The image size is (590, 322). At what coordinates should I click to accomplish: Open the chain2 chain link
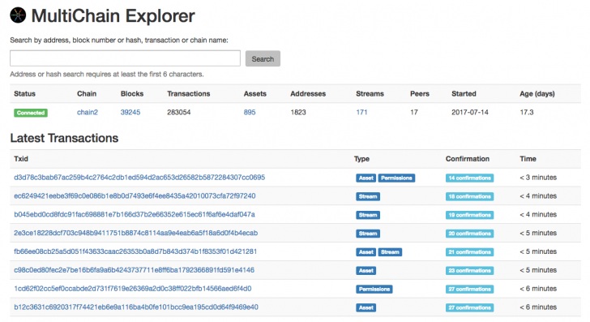point(88,112)
